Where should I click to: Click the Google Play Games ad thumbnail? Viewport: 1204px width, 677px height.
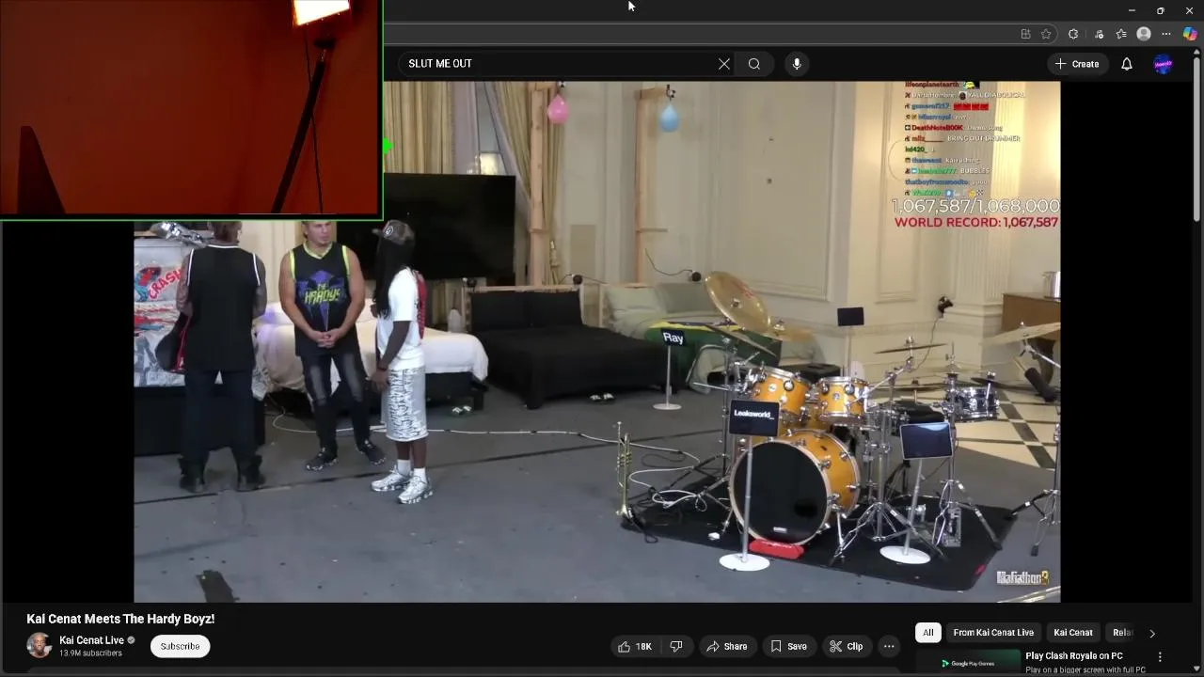pos(968,662)
